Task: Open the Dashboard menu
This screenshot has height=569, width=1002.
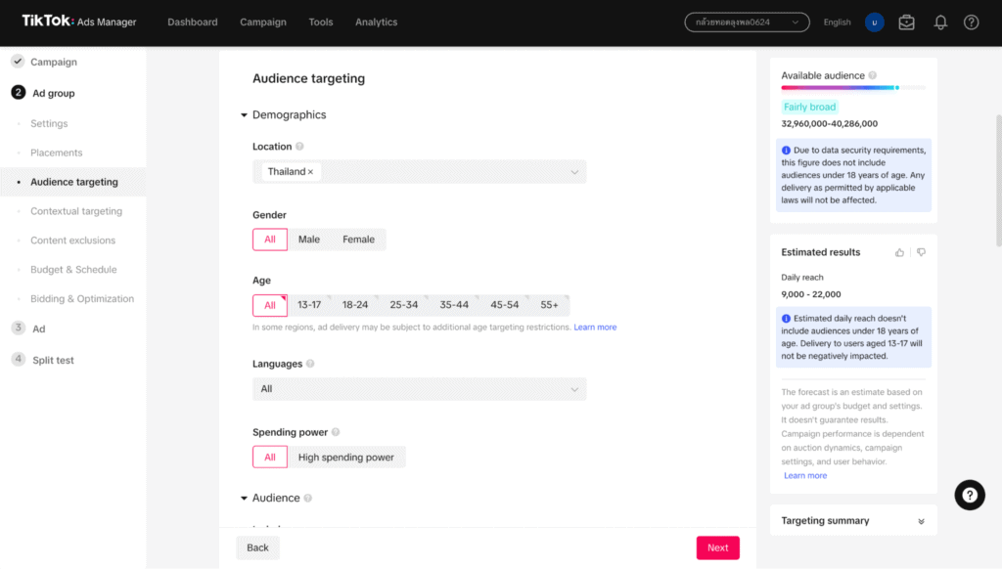Action: point(193,22)
